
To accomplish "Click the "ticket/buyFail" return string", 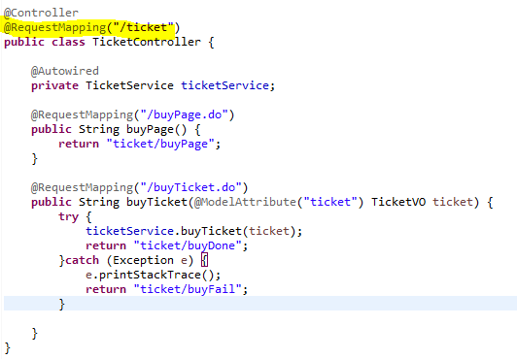I will pyautogui.click(x=188, y=289).
